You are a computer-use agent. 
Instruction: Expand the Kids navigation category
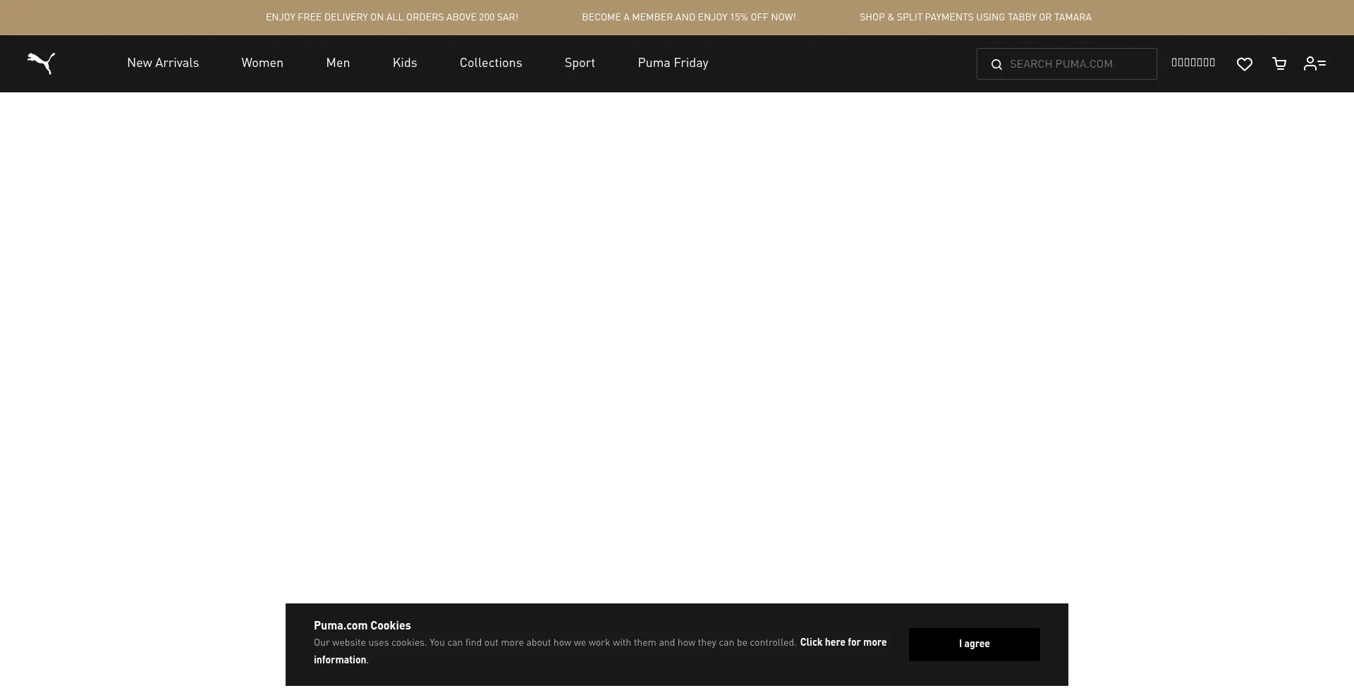(405, 63)
